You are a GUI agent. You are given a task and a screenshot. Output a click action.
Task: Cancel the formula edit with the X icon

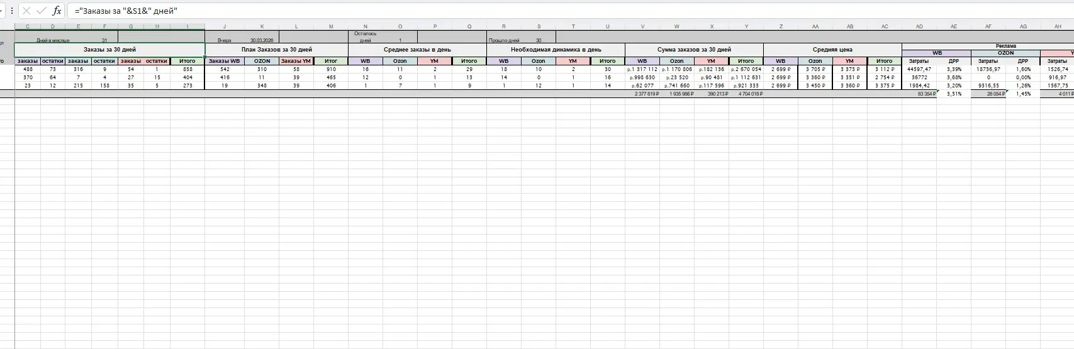click(26, 11)
